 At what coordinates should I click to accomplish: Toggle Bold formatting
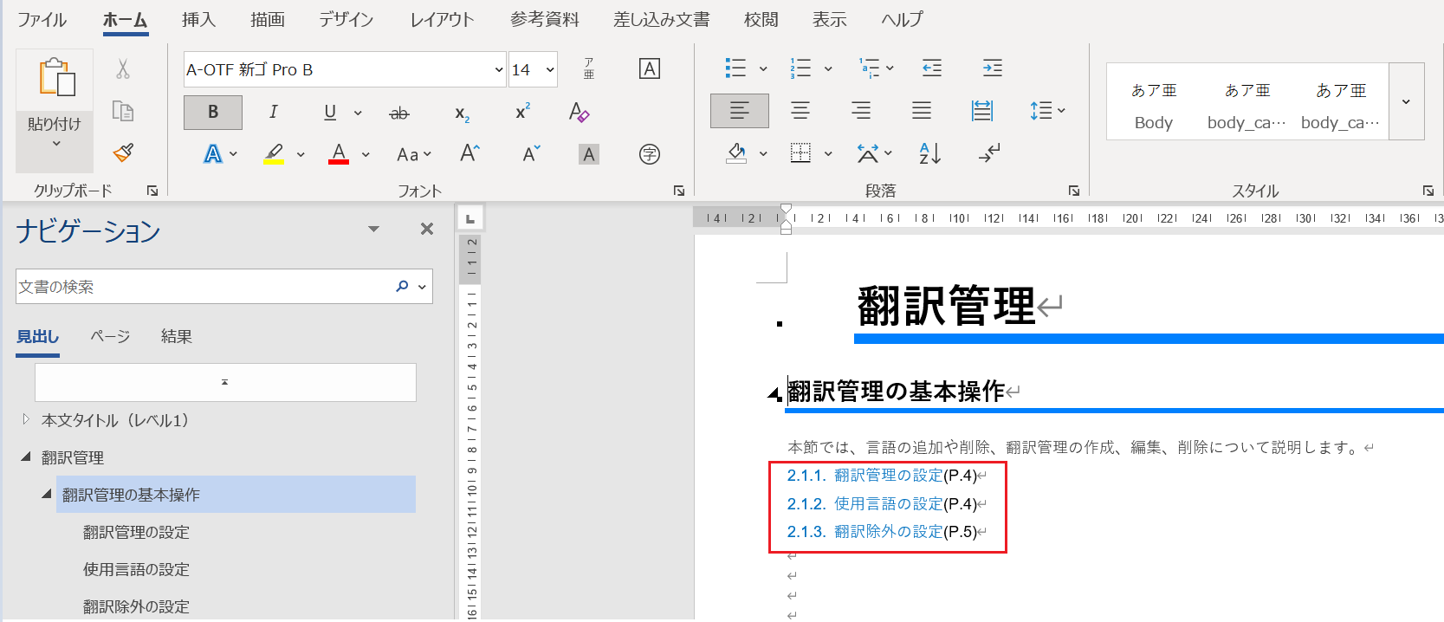pos(212,112)
